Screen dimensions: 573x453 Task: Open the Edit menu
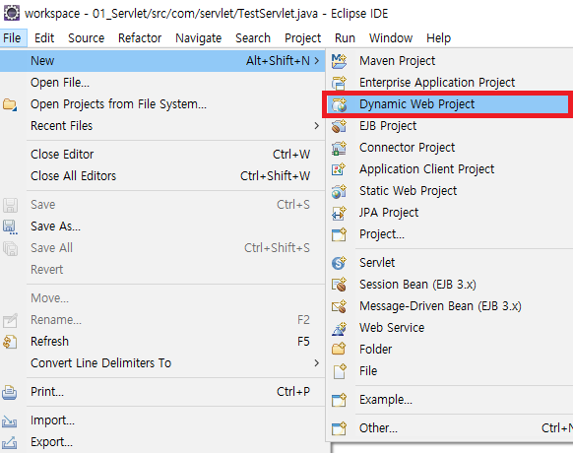[x=44, y=38]
